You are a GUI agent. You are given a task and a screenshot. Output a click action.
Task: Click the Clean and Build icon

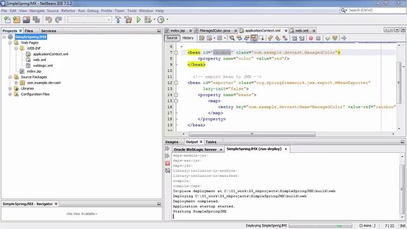click(x=128, y=20)
